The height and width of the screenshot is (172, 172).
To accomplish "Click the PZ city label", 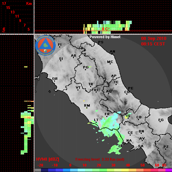I will coord(166,147).
